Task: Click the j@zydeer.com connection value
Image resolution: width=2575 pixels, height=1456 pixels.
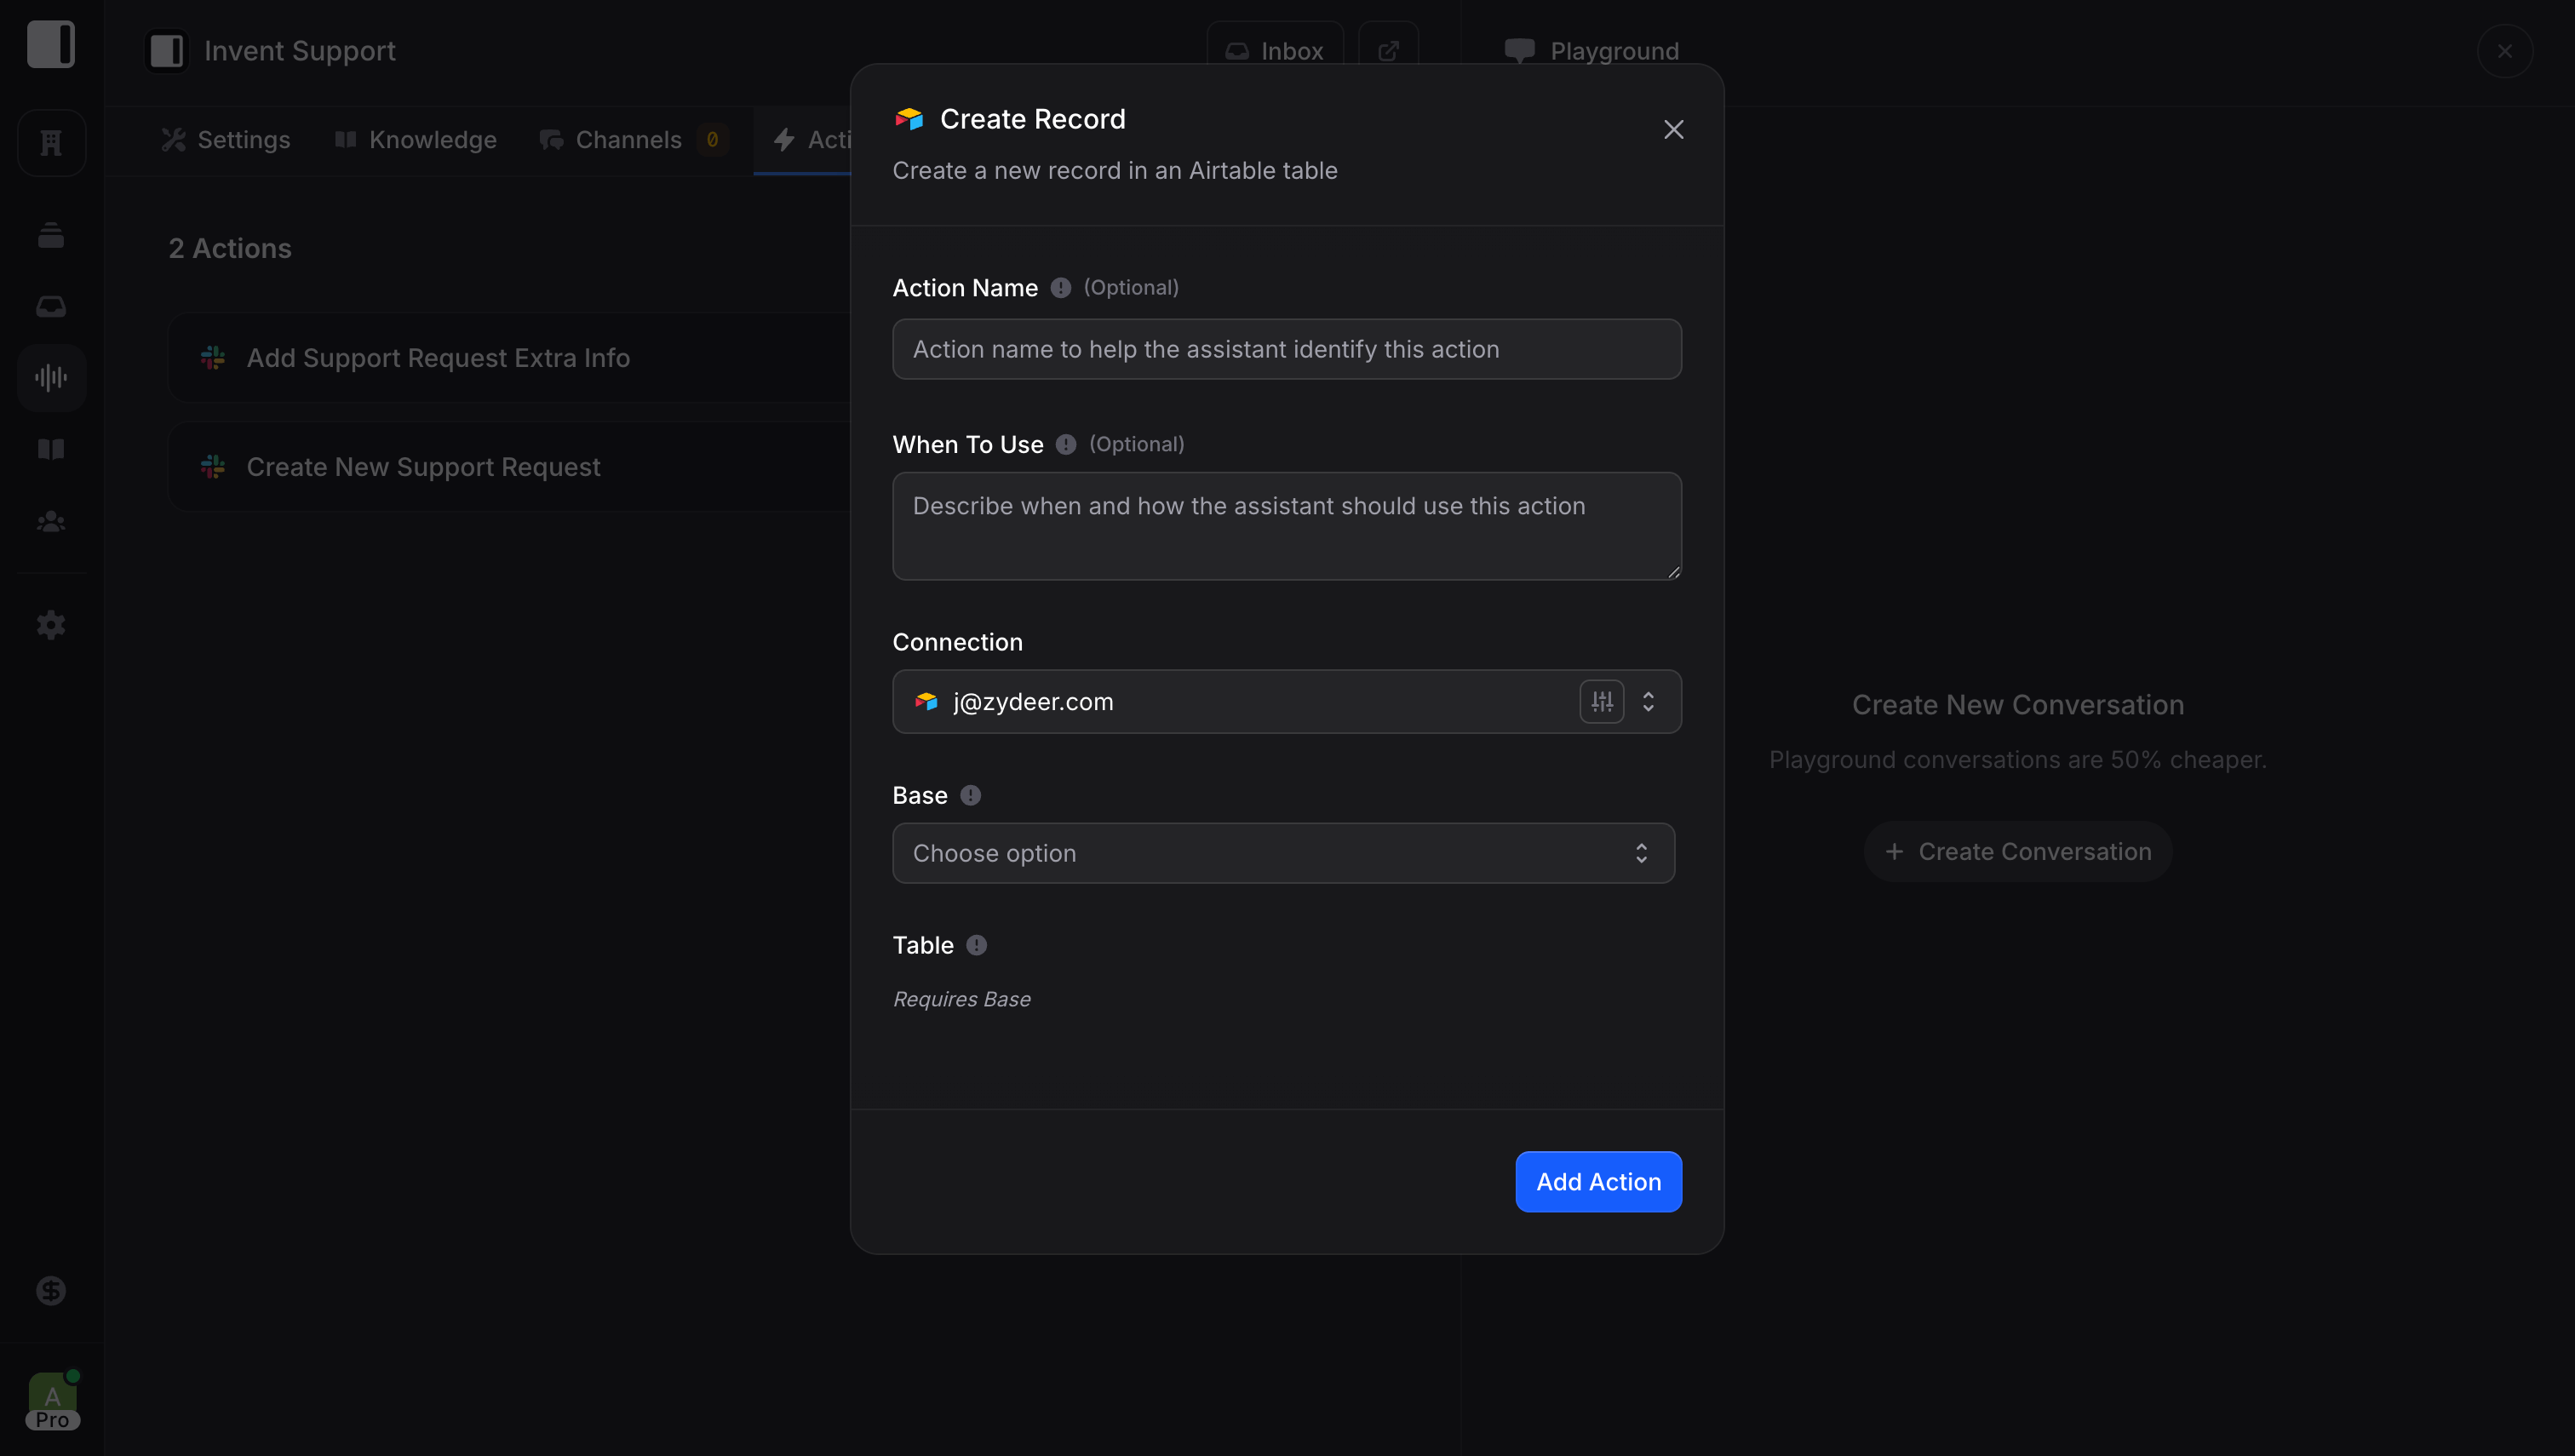Action: pos(1033,702)
